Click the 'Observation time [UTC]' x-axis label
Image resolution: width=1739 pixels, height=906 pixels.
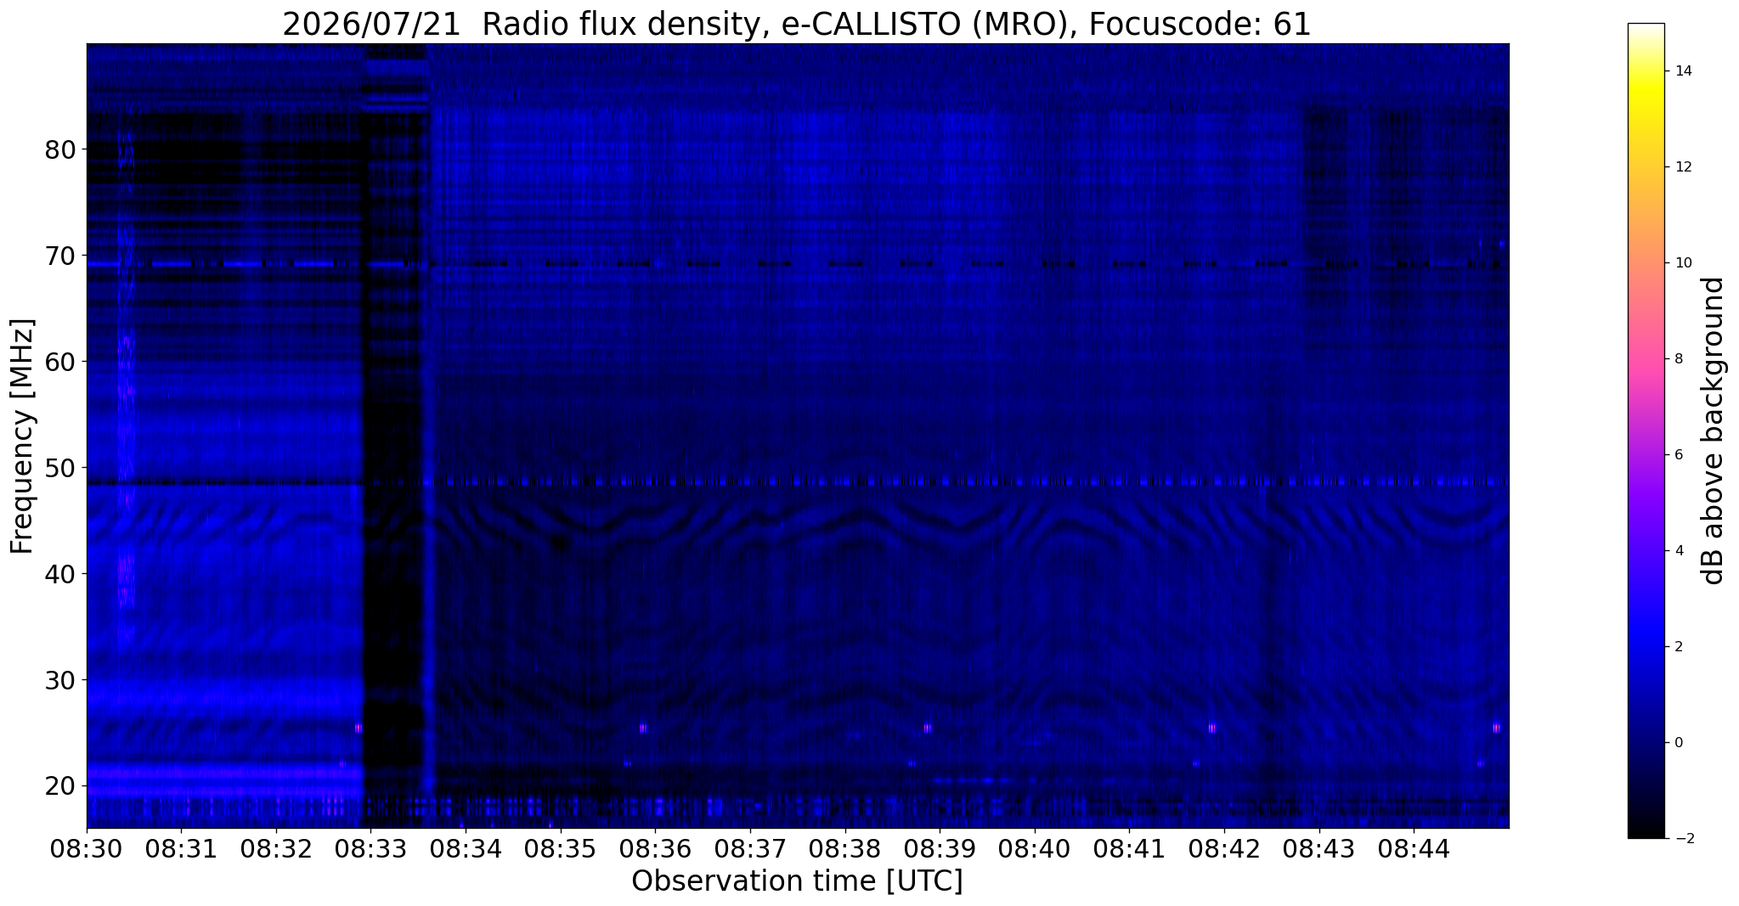pos(797,881)
